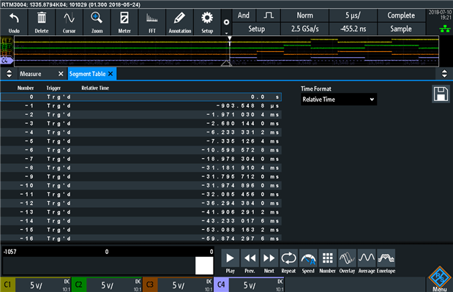Click the pulse trigger type icon
The height and width of the screenshot is (292, 453).
click(x=269, y=15)
